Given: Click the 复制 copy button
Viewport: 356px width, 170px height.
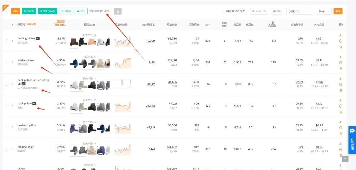Looking at the screenshot, I should coord(277,11).
